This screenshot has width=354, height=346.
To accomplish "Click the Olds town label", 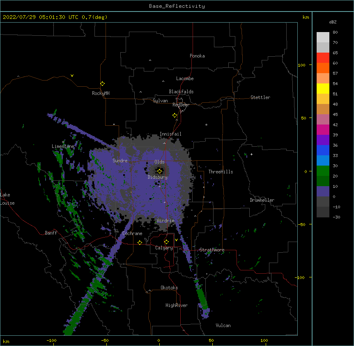I will pyautogui.click(x=159, y=162).
